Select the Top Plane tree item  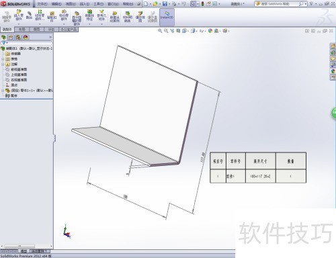coord(16,75)
